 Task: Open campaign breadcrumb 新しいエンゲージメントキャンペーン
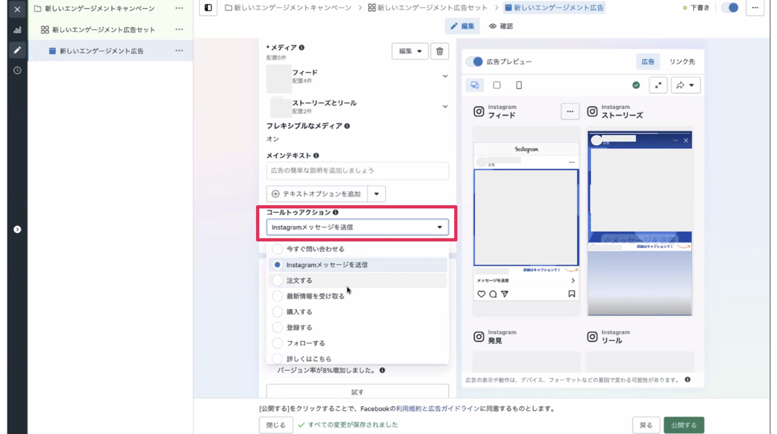click(x=288, y=8)
